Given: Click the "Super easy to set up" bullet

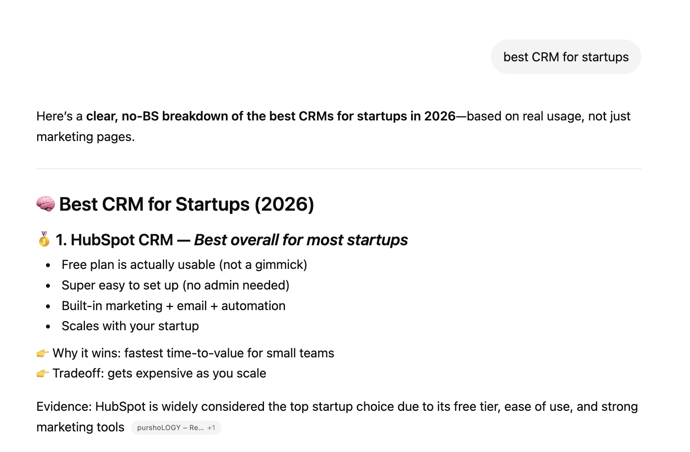Looking at the screenshot, I should click(x=175, y=285).
